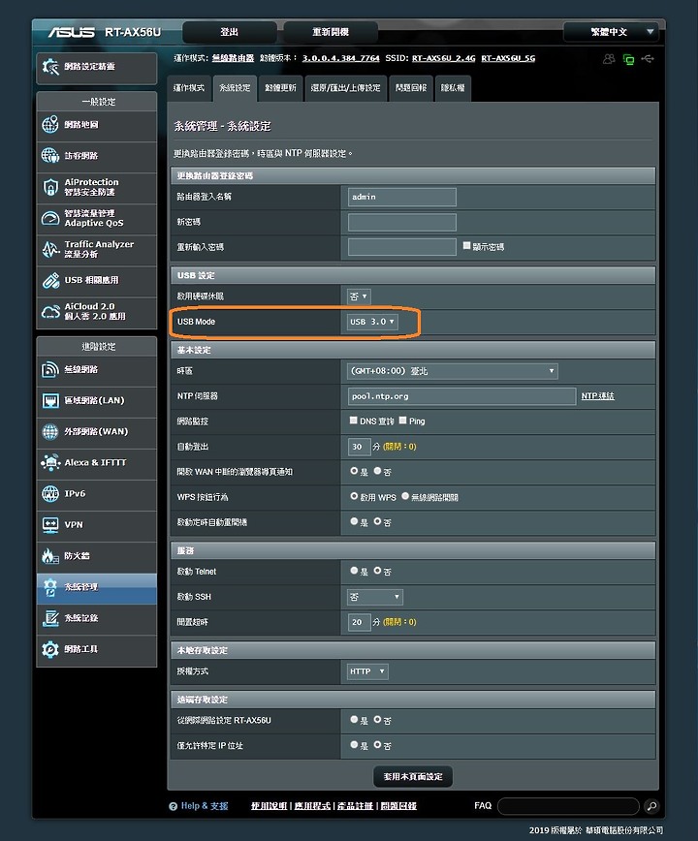The image size is (698, 841).
Task: Open Adaptive QoS gauge icon
Action: click(x=50, y=218)
